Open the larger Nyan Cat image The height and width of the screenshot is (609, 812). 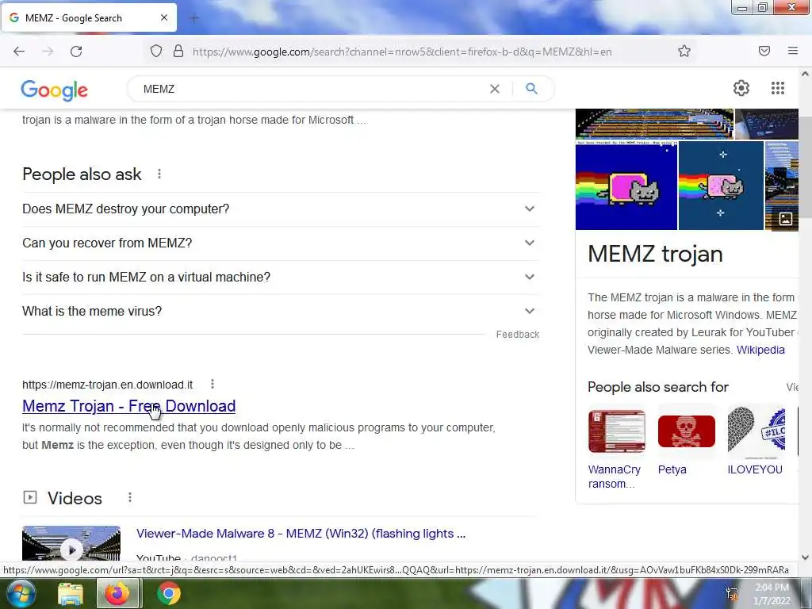[626, 186]
